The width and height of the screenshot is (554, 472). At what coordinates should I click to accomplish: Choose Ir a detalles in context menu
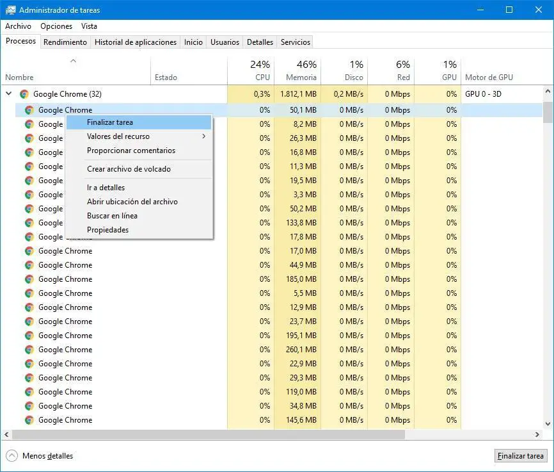point(139,188)
